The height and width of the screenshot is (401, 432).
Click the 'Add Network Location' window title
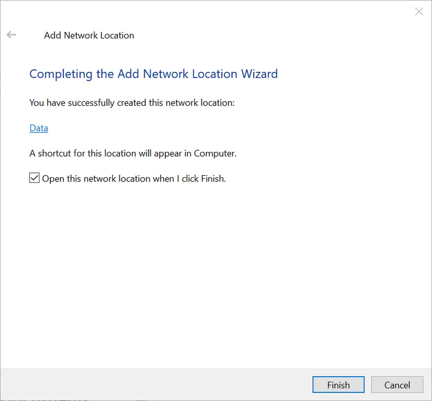(89, 35)
